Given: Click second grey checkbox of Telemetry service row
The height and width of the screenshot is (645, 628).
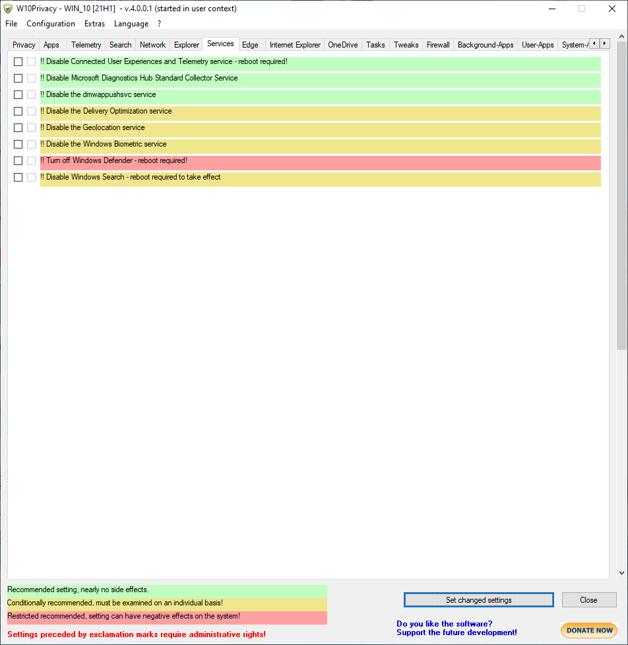Looking at the screenshot, I should pos(31,61).
